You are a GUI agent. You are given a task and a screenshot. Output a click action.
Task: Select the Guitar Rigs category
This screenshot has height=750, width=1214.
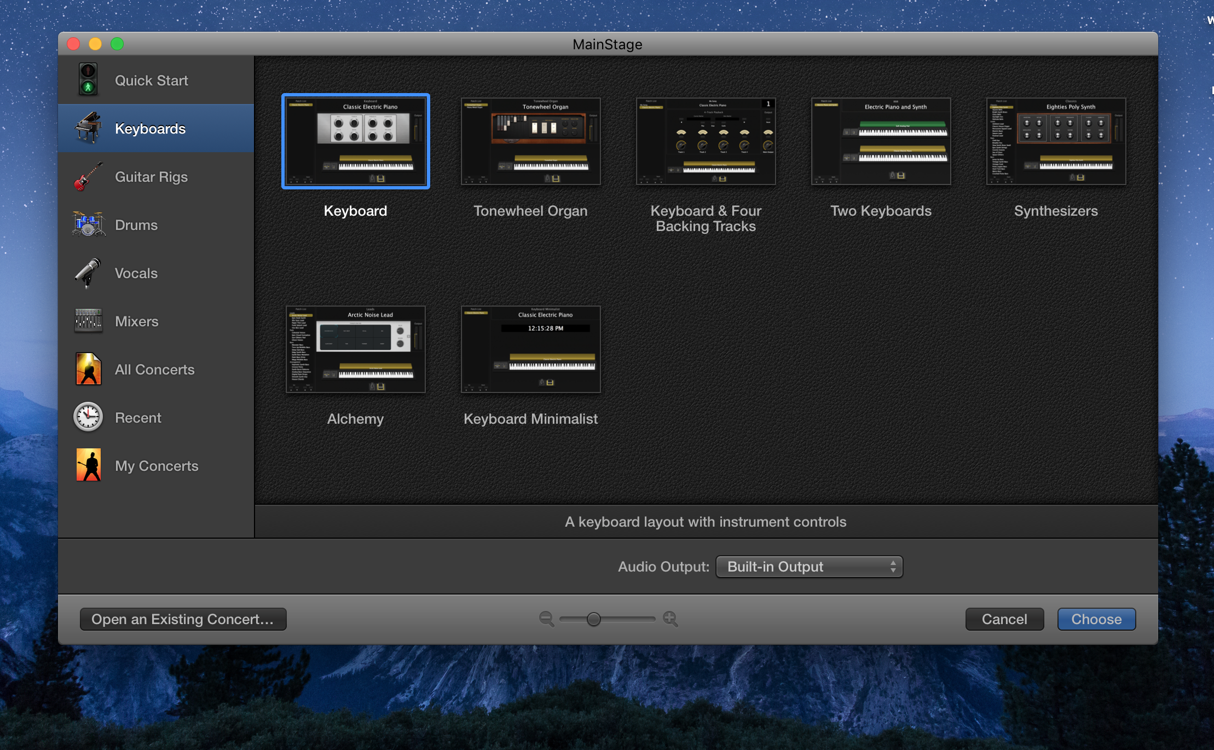point(156,176)
